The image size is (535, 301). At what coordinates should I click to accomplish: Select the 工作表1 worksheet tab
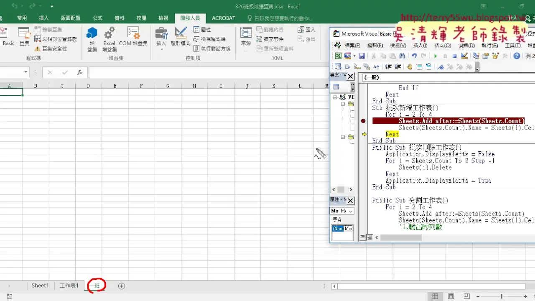[69, 286]
